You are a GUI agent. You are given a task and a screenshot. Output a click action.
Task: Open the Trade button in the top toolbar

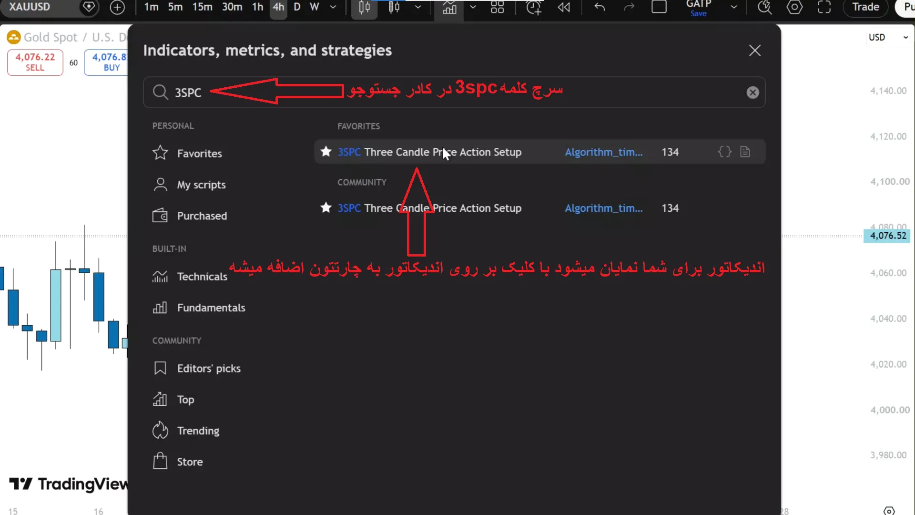(865, 7)
